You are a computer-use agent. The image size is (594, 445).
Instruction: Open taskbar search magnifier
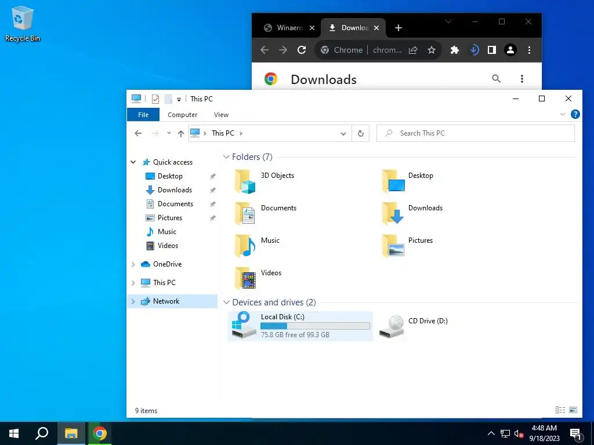tap(42, 433)
